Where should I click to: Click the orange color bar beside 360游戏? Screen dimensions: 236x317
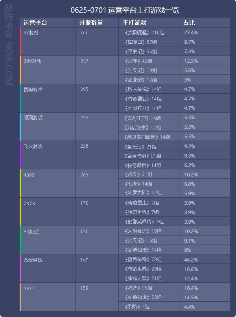20,70
